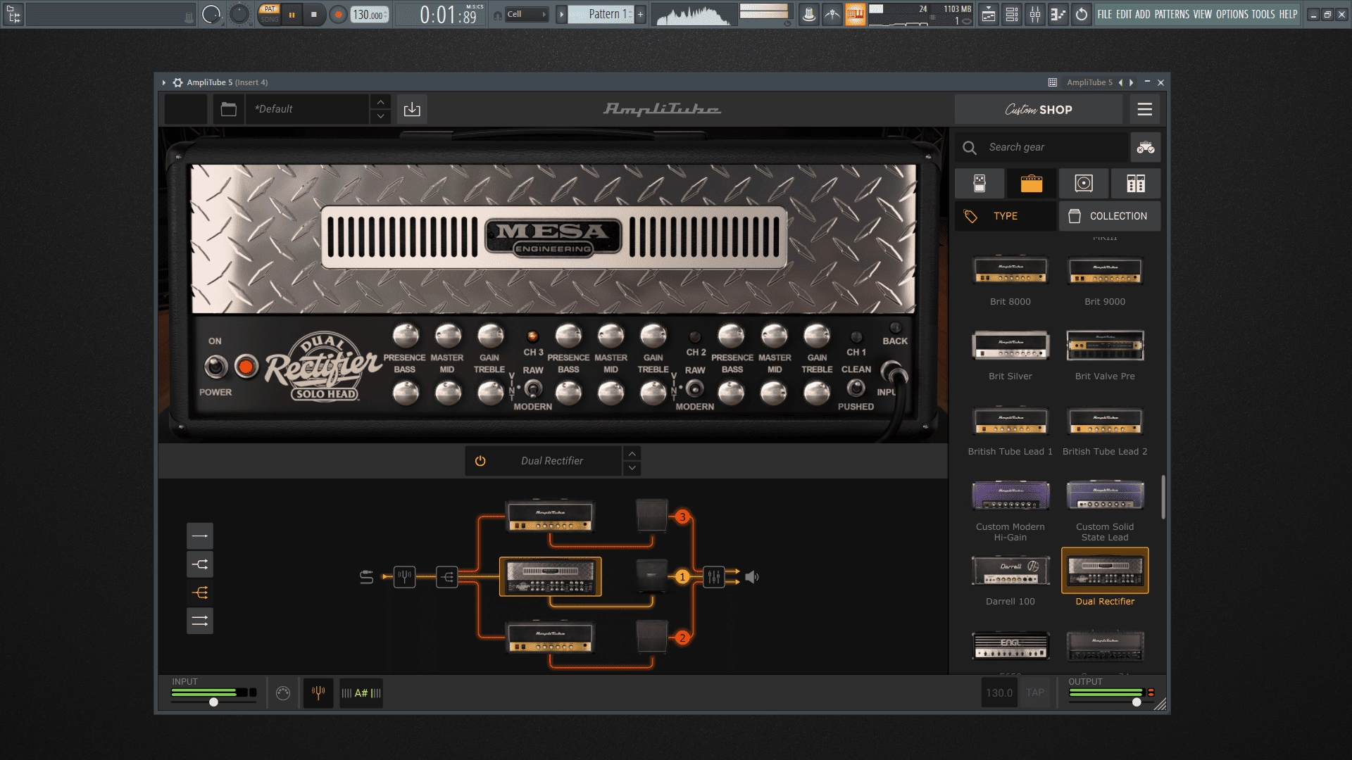This screenshot has height=760, width=1352.
Task: Open the Cell snap dropdown
Action: point(527,14)
